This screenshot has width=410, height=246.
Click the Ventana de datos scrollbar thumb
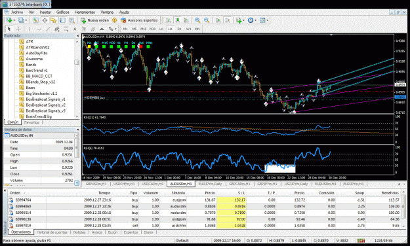tap(77, 147)
